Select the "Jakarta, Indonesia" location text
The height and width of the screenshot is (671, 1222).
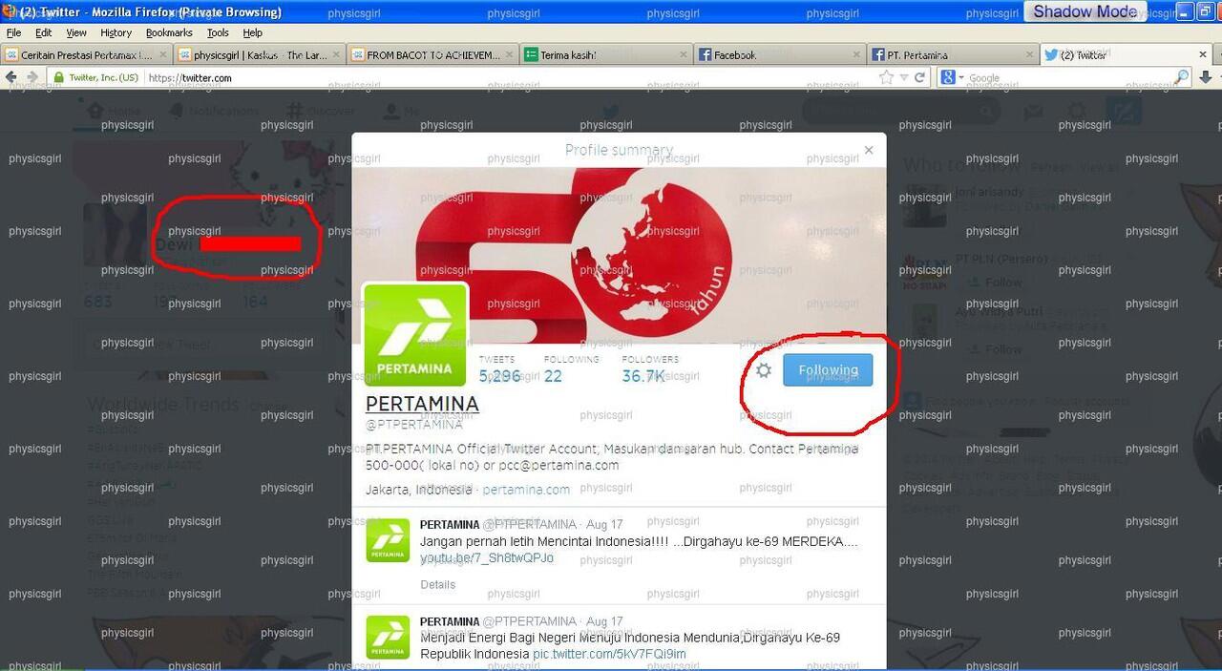pos(418,490)
